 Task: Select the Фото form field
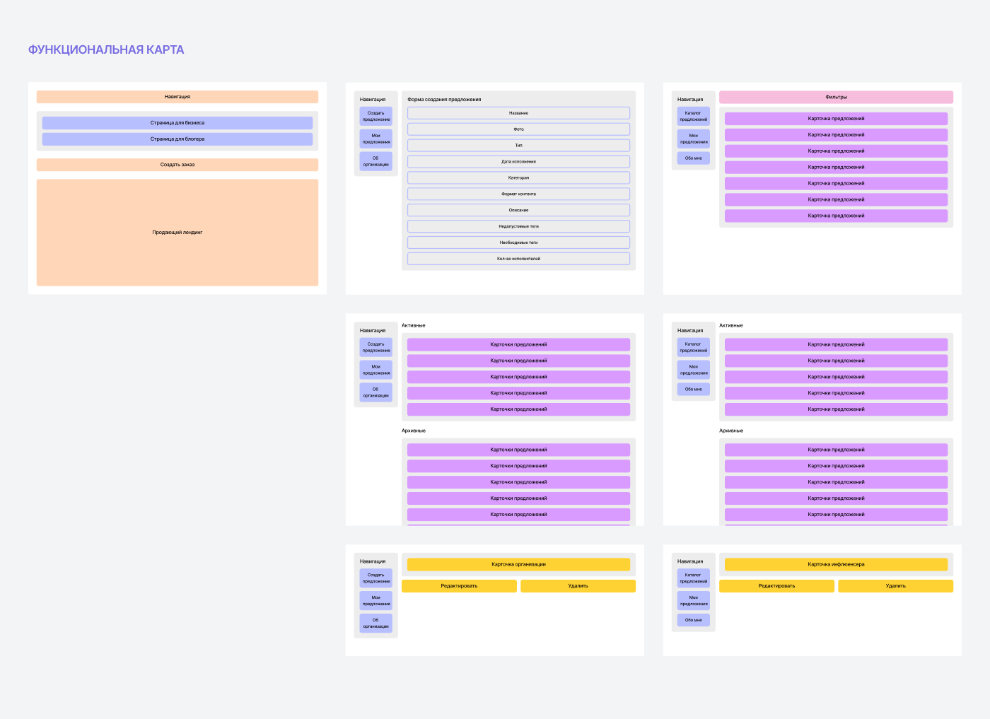[518, 129]
